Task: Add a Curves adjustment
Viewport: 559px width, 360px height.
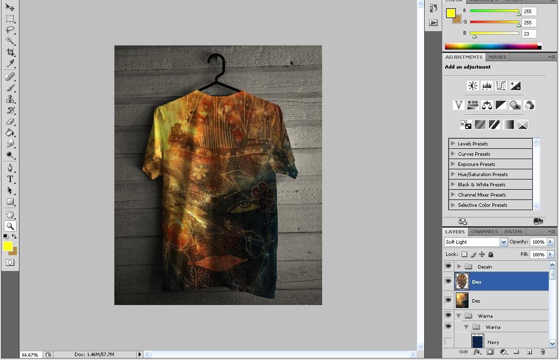Action: [501, 86]
